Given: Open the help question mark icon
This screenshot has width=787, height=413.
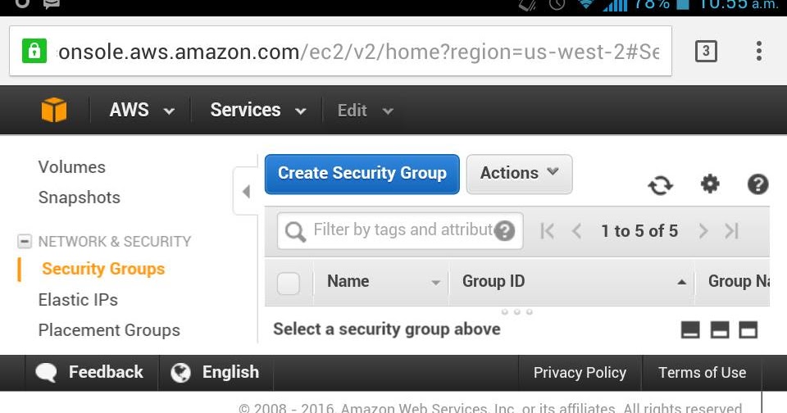Looking at the screenshot, I should pos(757,184).
